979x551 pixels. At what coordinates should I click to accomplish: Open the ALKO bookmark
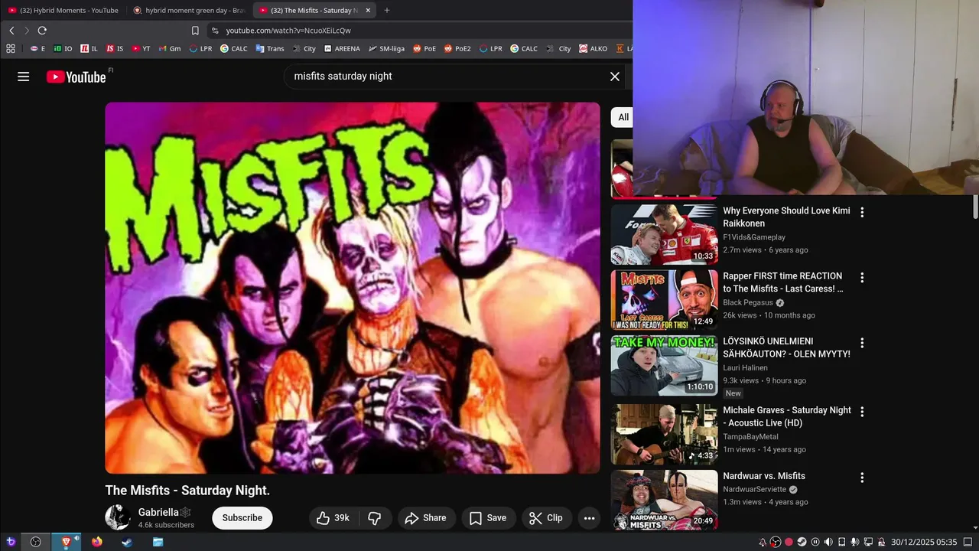click(594, 48)
